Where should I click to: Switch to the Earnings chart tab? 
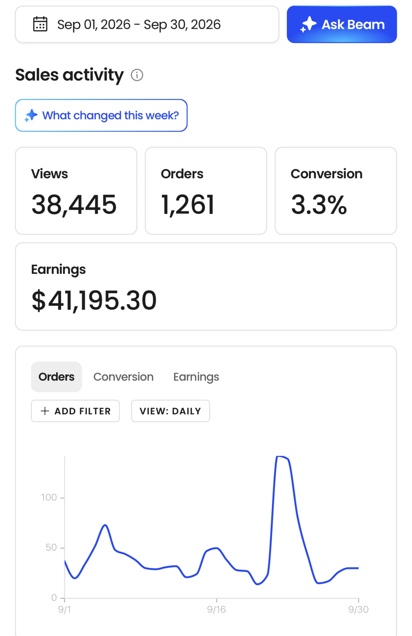[196, 377]
